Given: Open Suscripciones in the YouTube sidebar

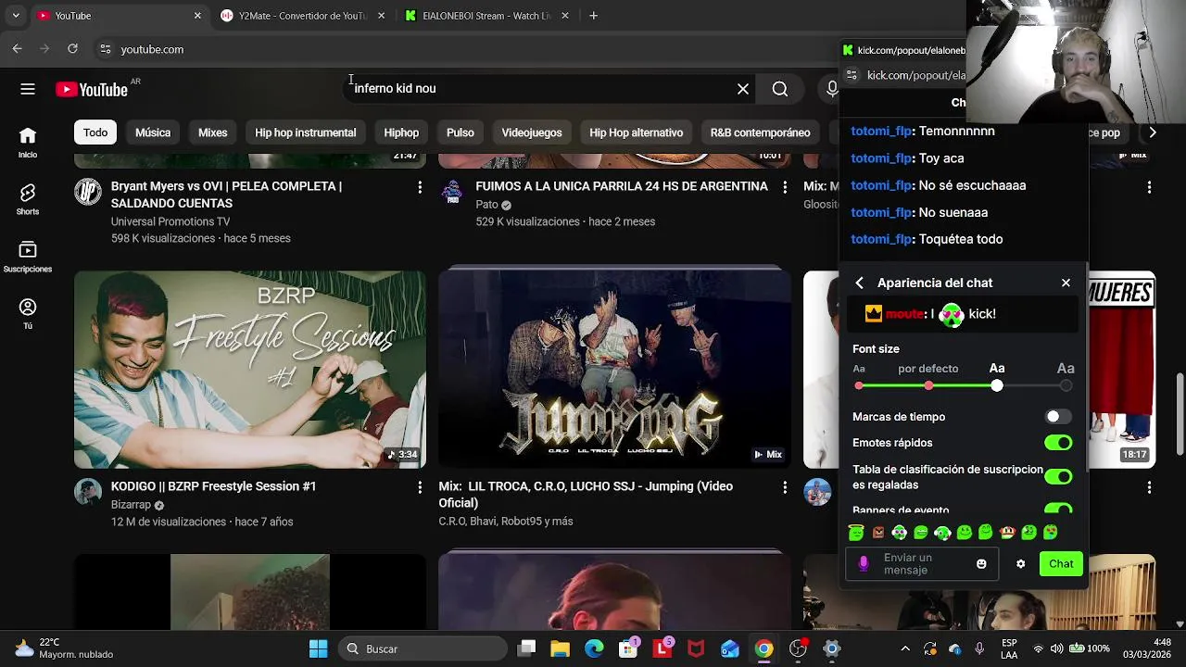Looking at the screenshot, I should pos(28,257).
